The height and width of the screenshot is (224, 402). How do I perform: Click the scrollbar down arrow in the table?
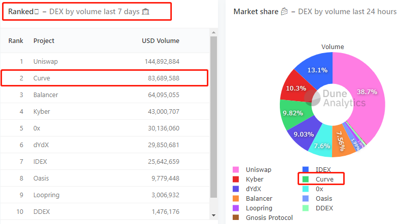(x=213, y=215)
